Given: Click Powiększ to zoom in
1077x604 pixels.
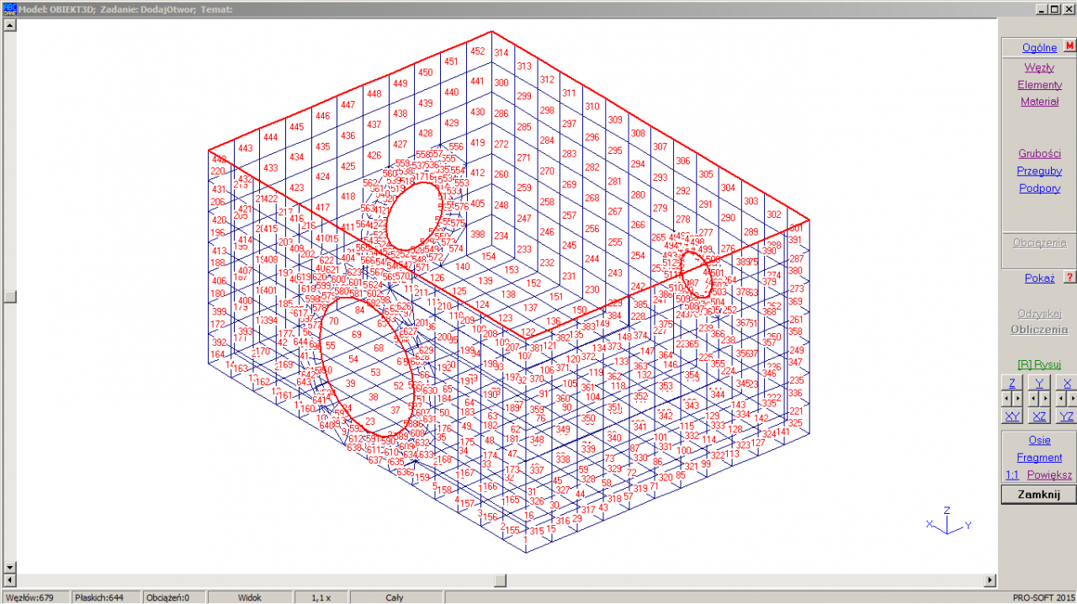Looking at the screenshot, I should (x=1049, y=475).
